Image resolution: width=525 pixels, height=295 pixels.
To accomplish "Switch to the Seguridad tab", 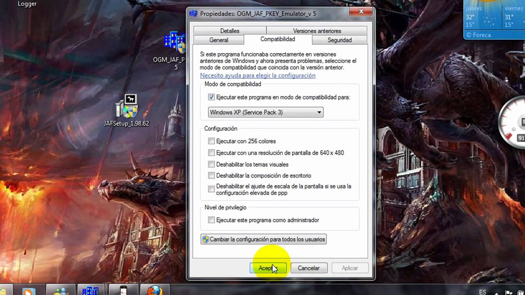I will pos(340,40).
